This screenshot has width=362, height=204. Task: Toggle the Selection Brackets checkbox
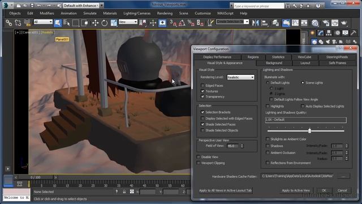202,112
